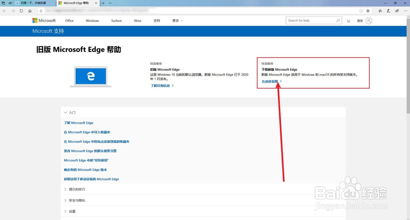Open Surface in the site navigation
This screenshot has height=220, width=410.
click(x=116, y=20)
